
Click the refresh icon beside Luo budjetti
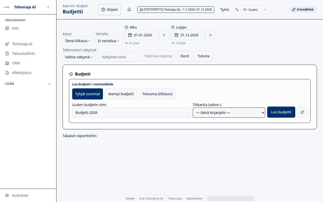(x=302, y=112)
